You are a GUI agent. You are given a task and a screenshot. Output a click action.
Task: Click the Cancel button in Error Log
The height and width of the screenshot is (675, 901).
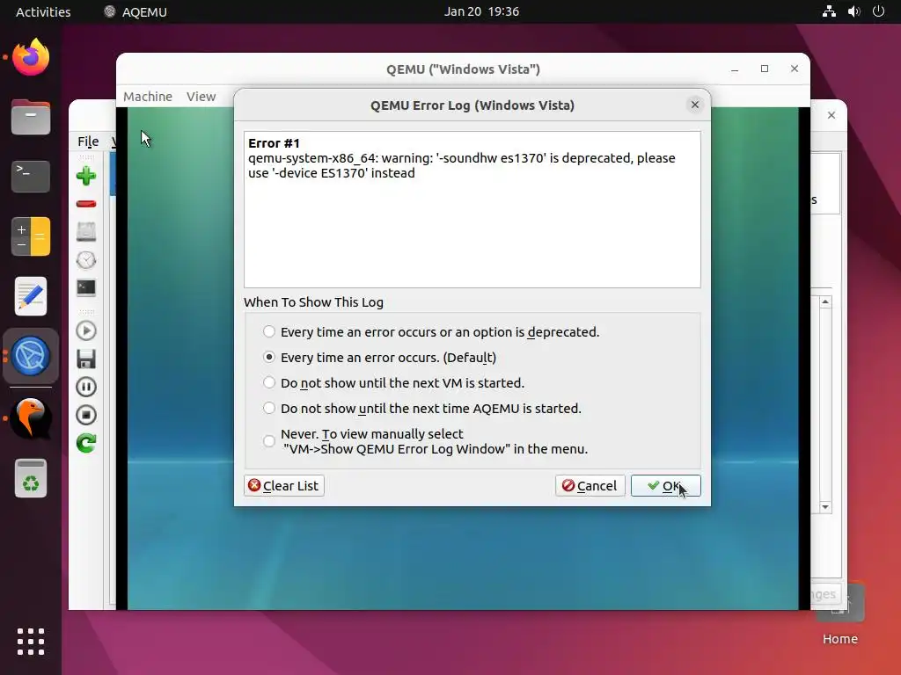pyautogui.click(x=590, y=485)
